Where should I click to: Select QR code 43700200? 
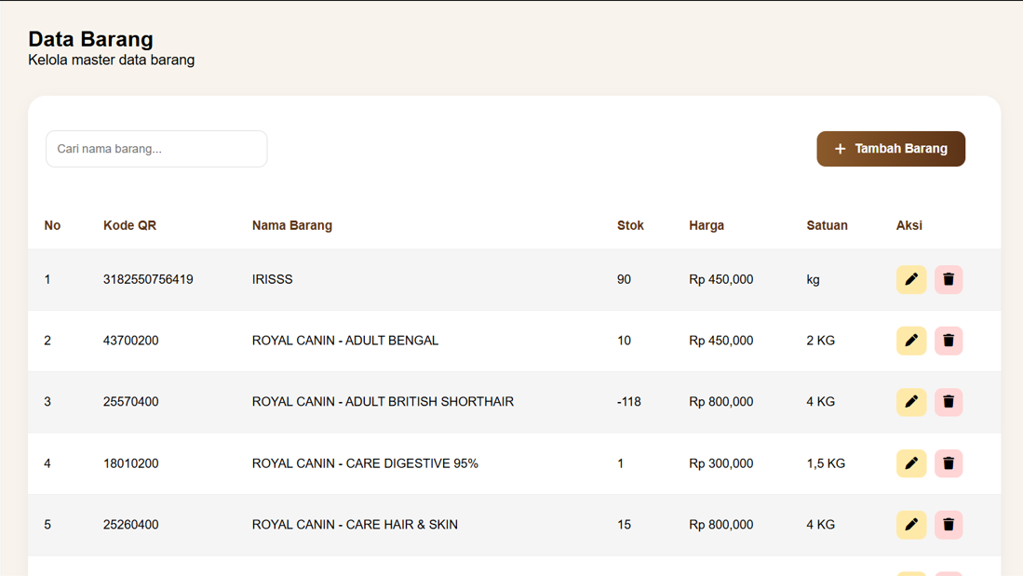130,341
